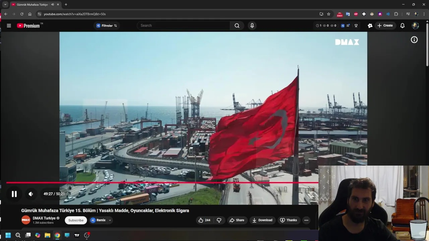Open Chrome media control button
This screenshot has width=429, height=241.
tap(408, 14)
